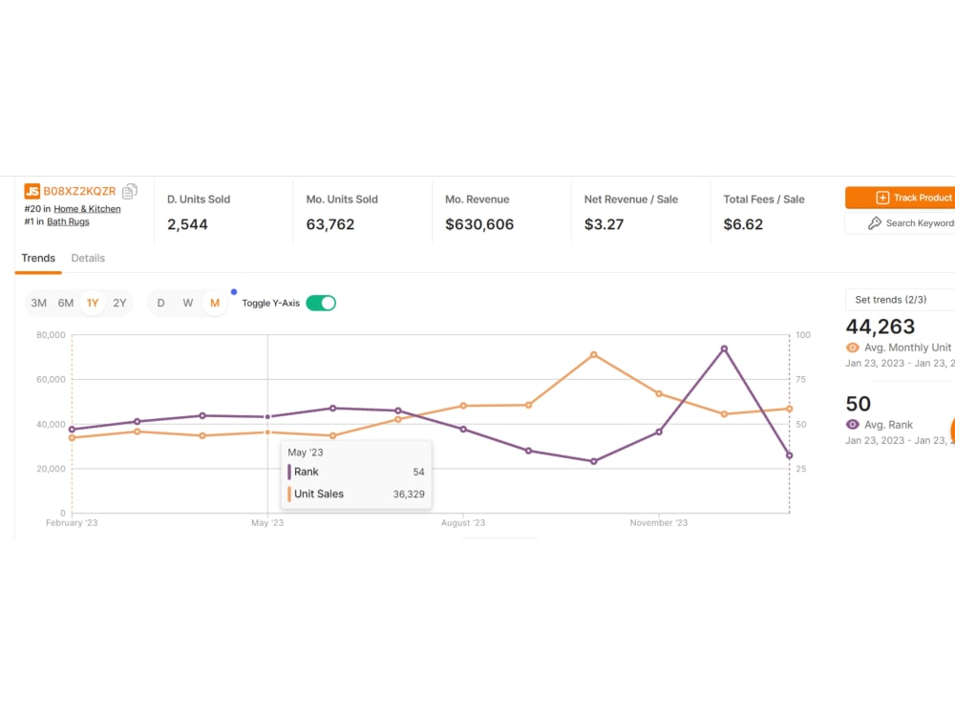The height and width of the screenshot is (716, 955).
Task: Click the 44,263 average monthly units figure
Action: 881,326
